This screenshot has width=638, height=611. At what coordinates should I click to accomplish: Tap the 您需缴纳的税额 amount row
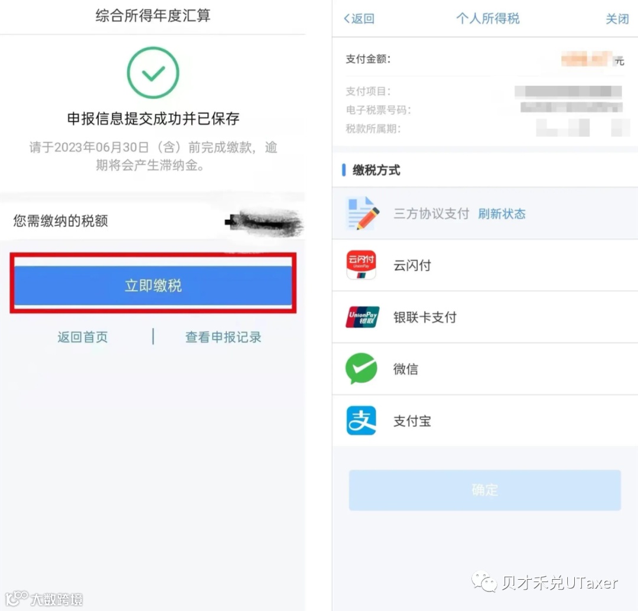tap(152, 220)
